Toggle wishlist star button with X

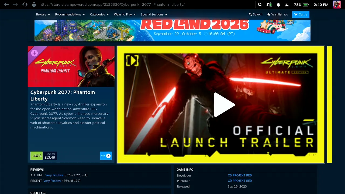(106, 156)
